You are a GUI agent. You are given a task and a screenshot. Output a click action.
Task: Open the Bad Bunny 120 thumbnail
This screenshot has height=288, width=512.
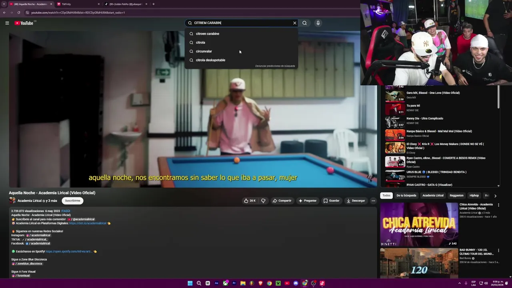click(x=419, y=263)
